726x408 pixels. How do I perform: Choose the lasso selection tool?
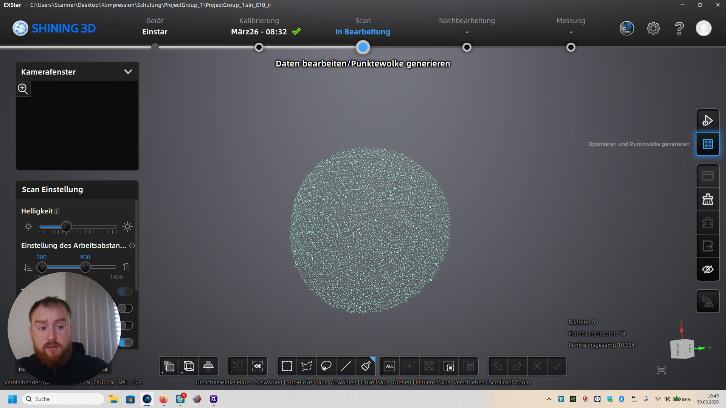point(326,366)
